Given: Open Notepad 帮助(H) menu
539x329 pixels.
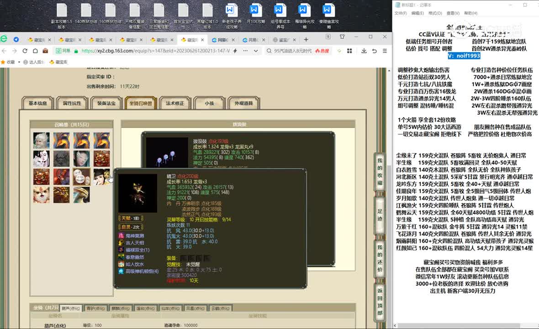Looking at the screenshot, I should pyautogui.click(x=470, y=13).
